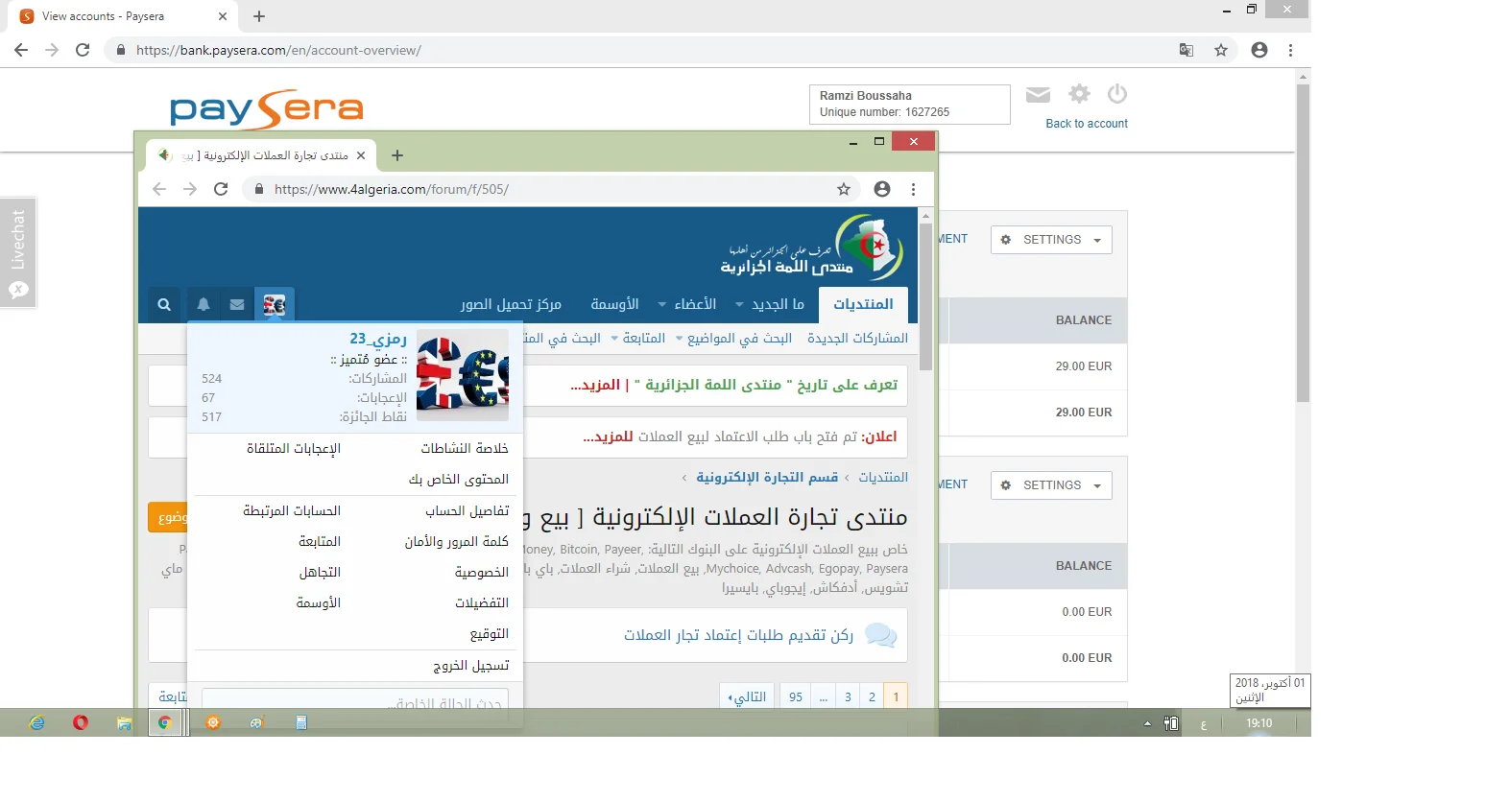Open forum window profile icon
Viewport: 1486px width, 802px height.
coord(882,189)
